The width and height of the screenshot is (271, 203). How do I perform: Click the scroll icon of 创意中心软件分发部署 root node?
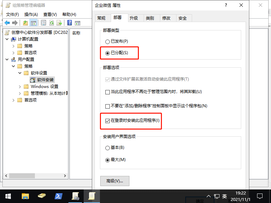(7, 32)
